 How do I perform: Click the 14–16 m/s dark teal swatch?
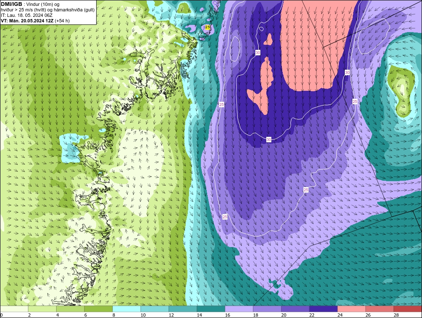pyautogui.click(x=211, y=309)
